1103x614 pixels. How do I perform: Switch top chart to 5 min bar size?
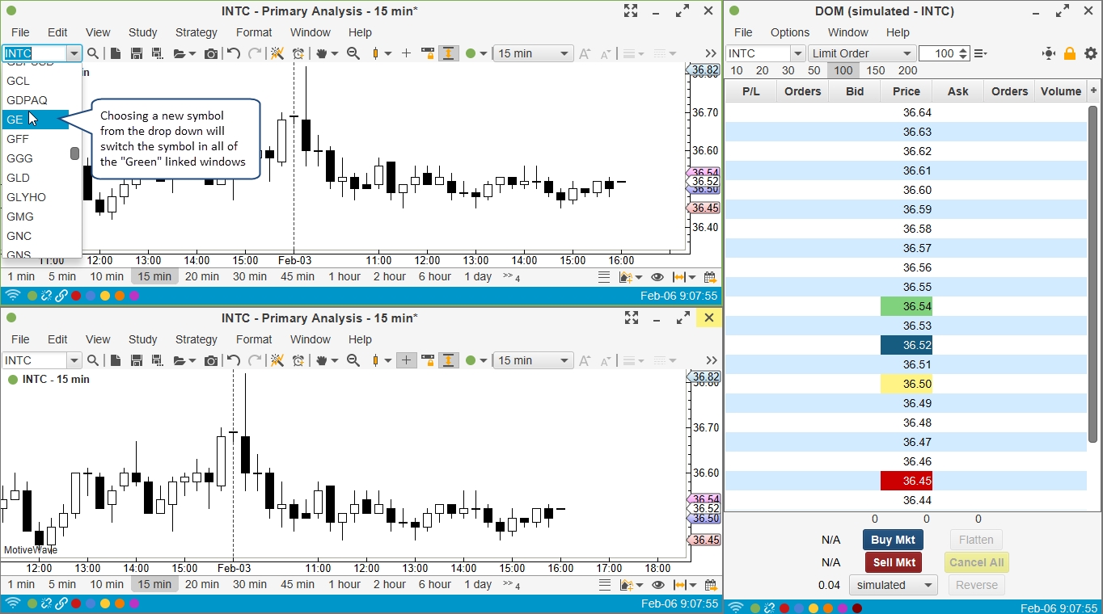62,276
